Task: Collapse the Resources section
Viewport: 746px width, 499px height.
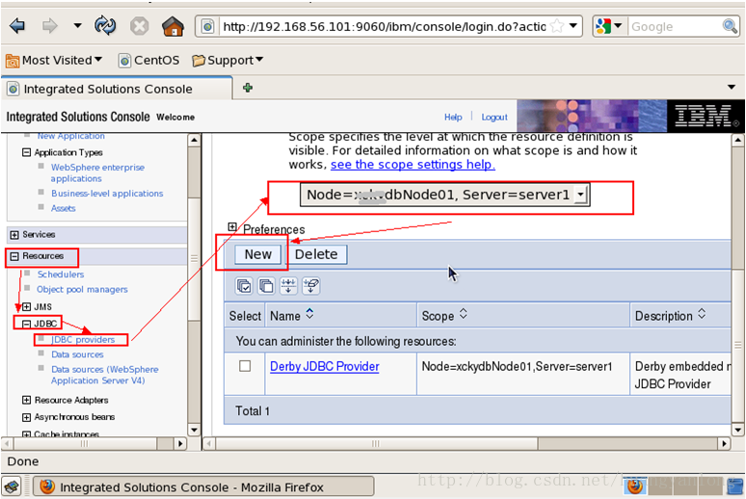Action: tap(14, 256)
